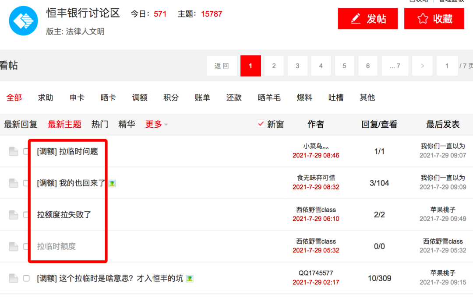
Task: Open thread 拉额度拉失败了
Action: coord(64,215)
